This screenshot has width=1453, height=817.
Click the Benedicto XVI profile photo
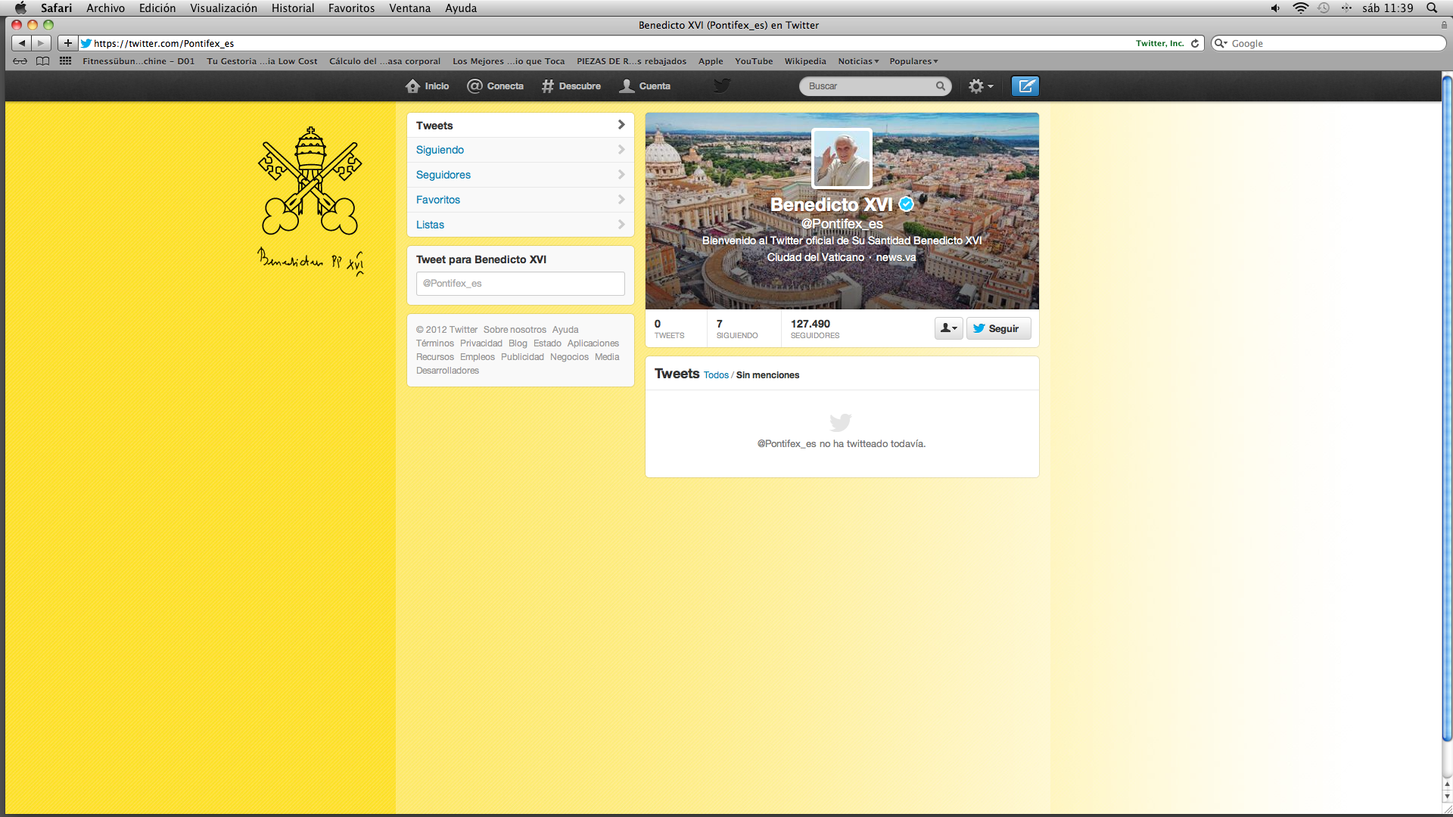(x=842, y=158)
